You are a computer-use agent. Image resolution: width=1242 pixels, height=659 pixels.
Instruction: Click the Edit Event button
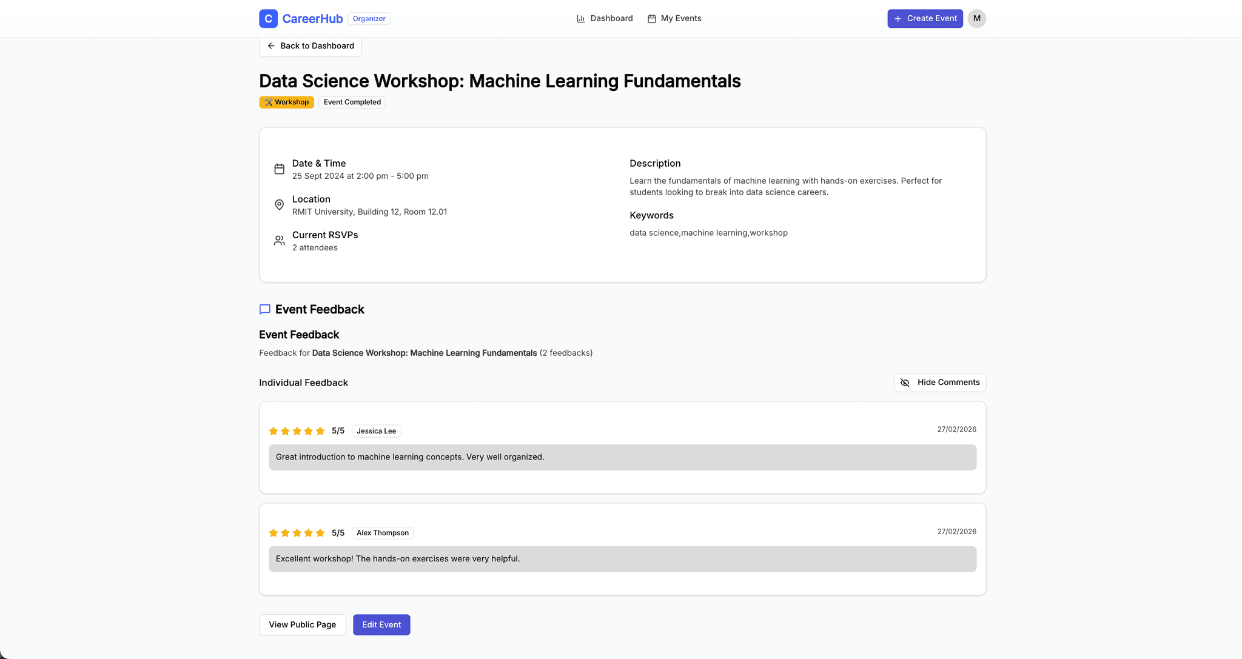pyautogui.click(x=381, y=625)
